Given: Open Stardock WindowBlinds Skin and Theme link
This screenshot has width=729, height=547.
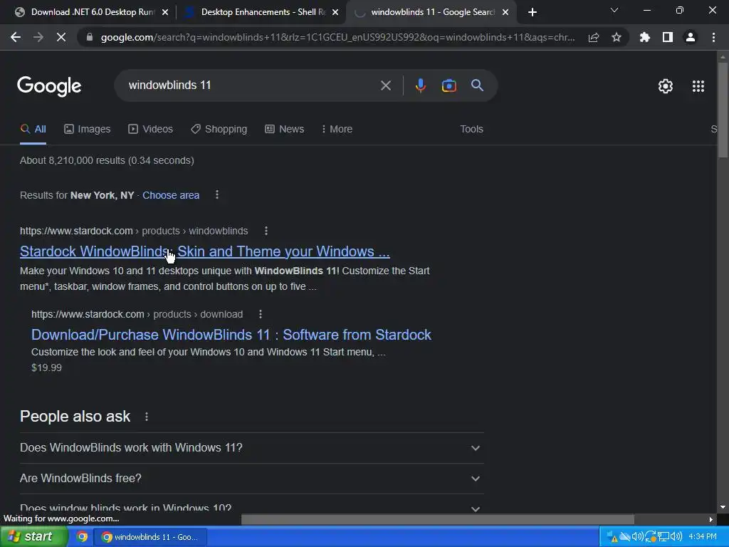Looking at the screenshot, I should pyautogui.click(x=204, y=251).
